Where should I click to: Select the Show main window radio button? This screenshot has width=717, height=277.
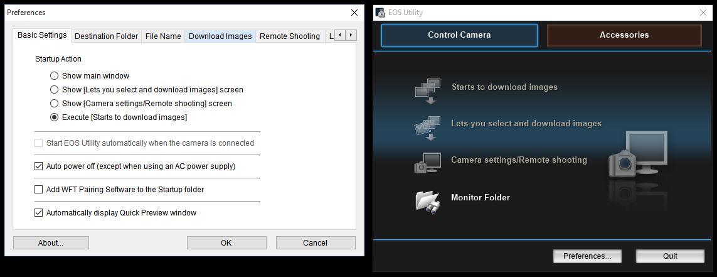coord(55,76)
